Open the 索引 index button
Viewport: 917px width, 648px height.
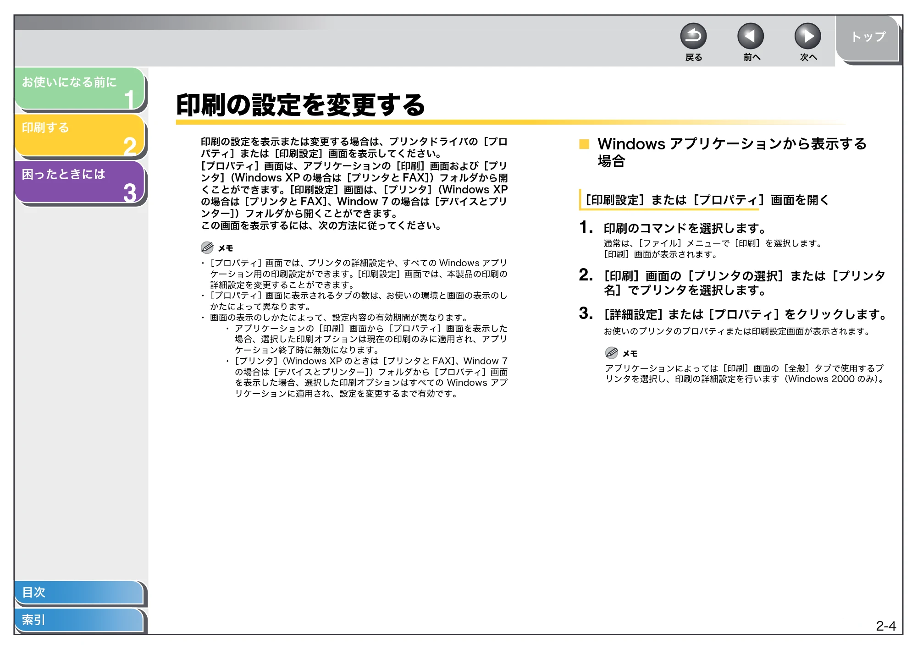coord(79,620)
